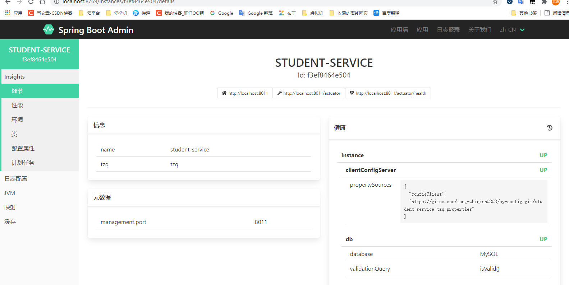The width and height of the screenshot is (569, 285).
Task: Click the Spring Boot Admin title
Action: pos(96,30)
